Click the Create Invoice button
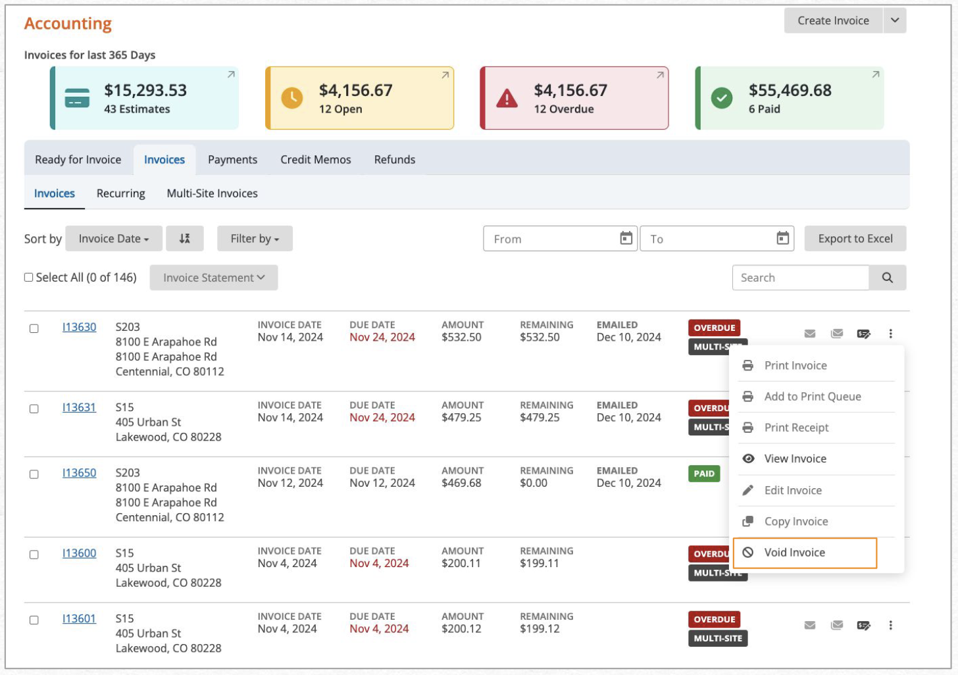 (x=833, y=20)
